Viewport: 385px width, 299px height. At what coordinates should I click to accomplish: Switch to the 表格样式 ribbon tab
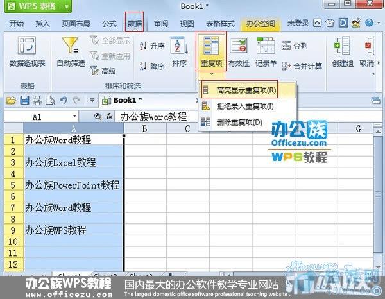pos(220,24)
